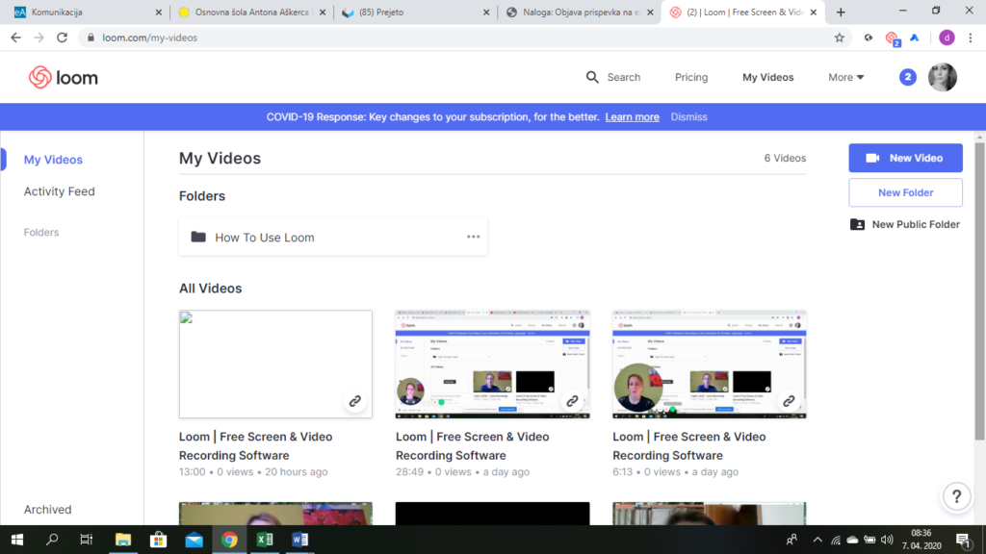
Task: Open the profile avatar menu
Action: pos(942,77)
